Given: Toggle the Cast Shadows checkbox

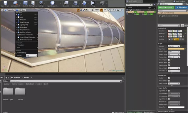Looking at the screenshot, I should point(169,65).
